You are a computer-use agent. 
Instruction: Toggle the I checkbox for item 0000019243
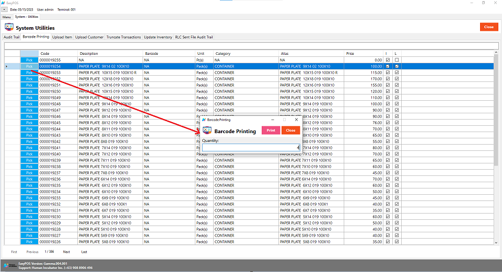pos(388,135)
